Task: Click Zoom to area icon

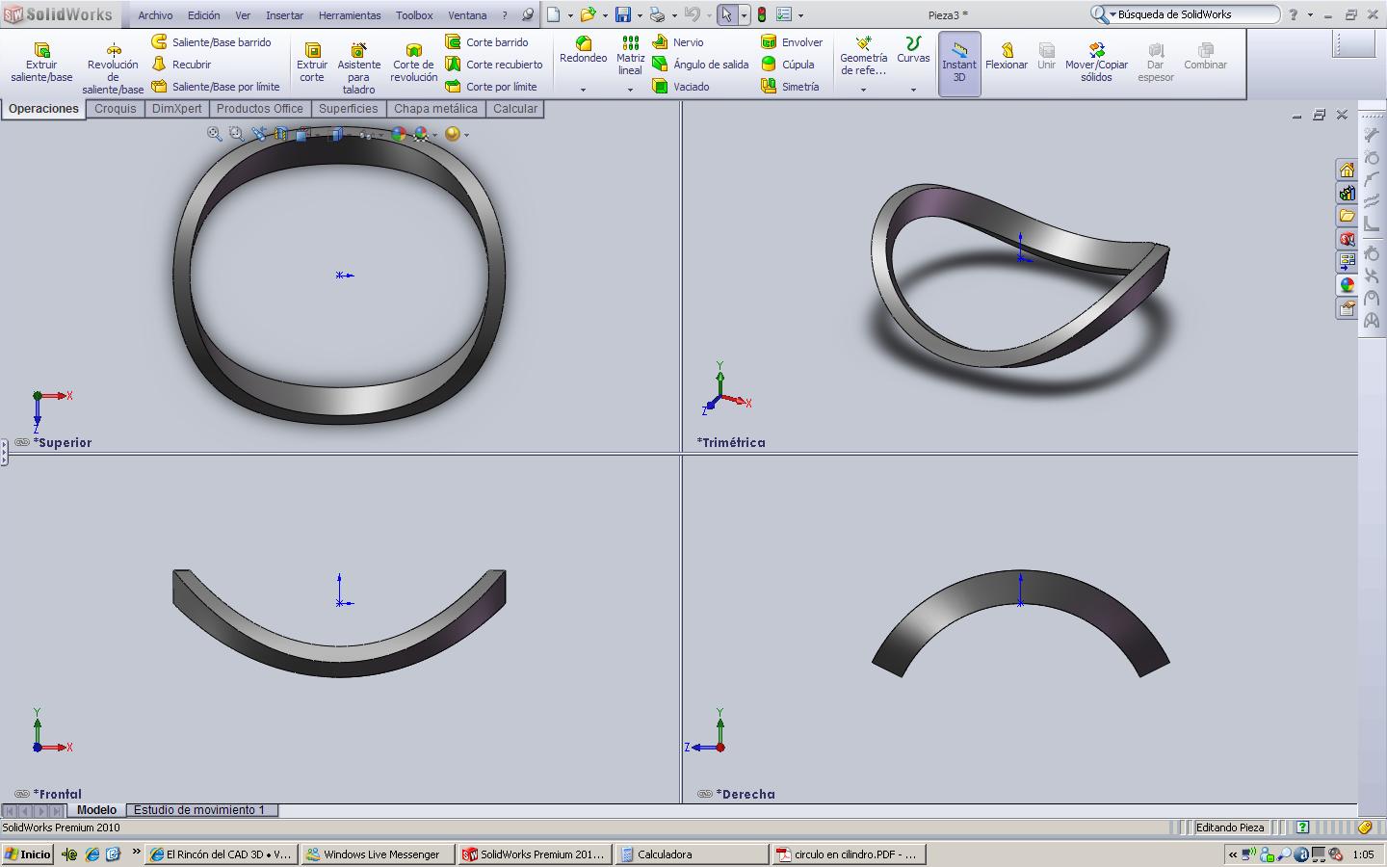Action: (236, 134)
